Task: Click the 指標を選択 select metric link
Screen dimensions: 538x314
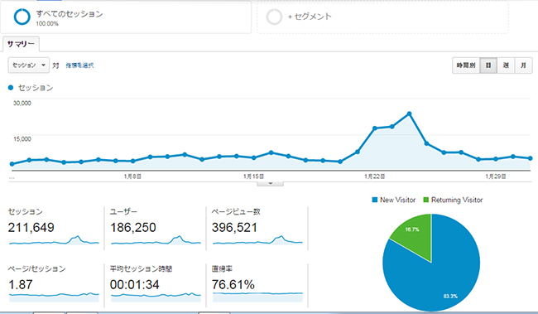Action: [x=79, y=65]
